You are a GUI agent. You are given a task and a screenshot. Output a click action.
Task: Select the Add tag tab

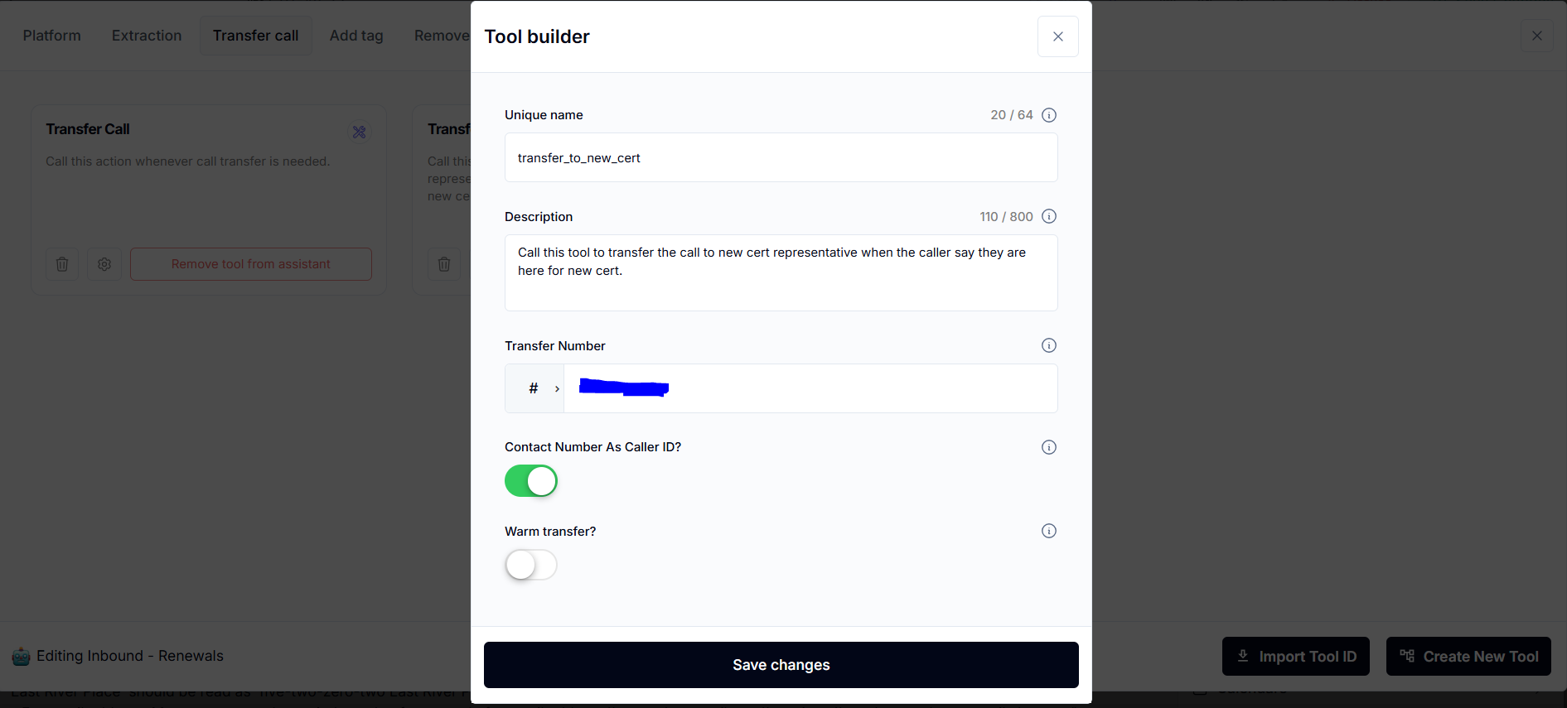point(356,36)
